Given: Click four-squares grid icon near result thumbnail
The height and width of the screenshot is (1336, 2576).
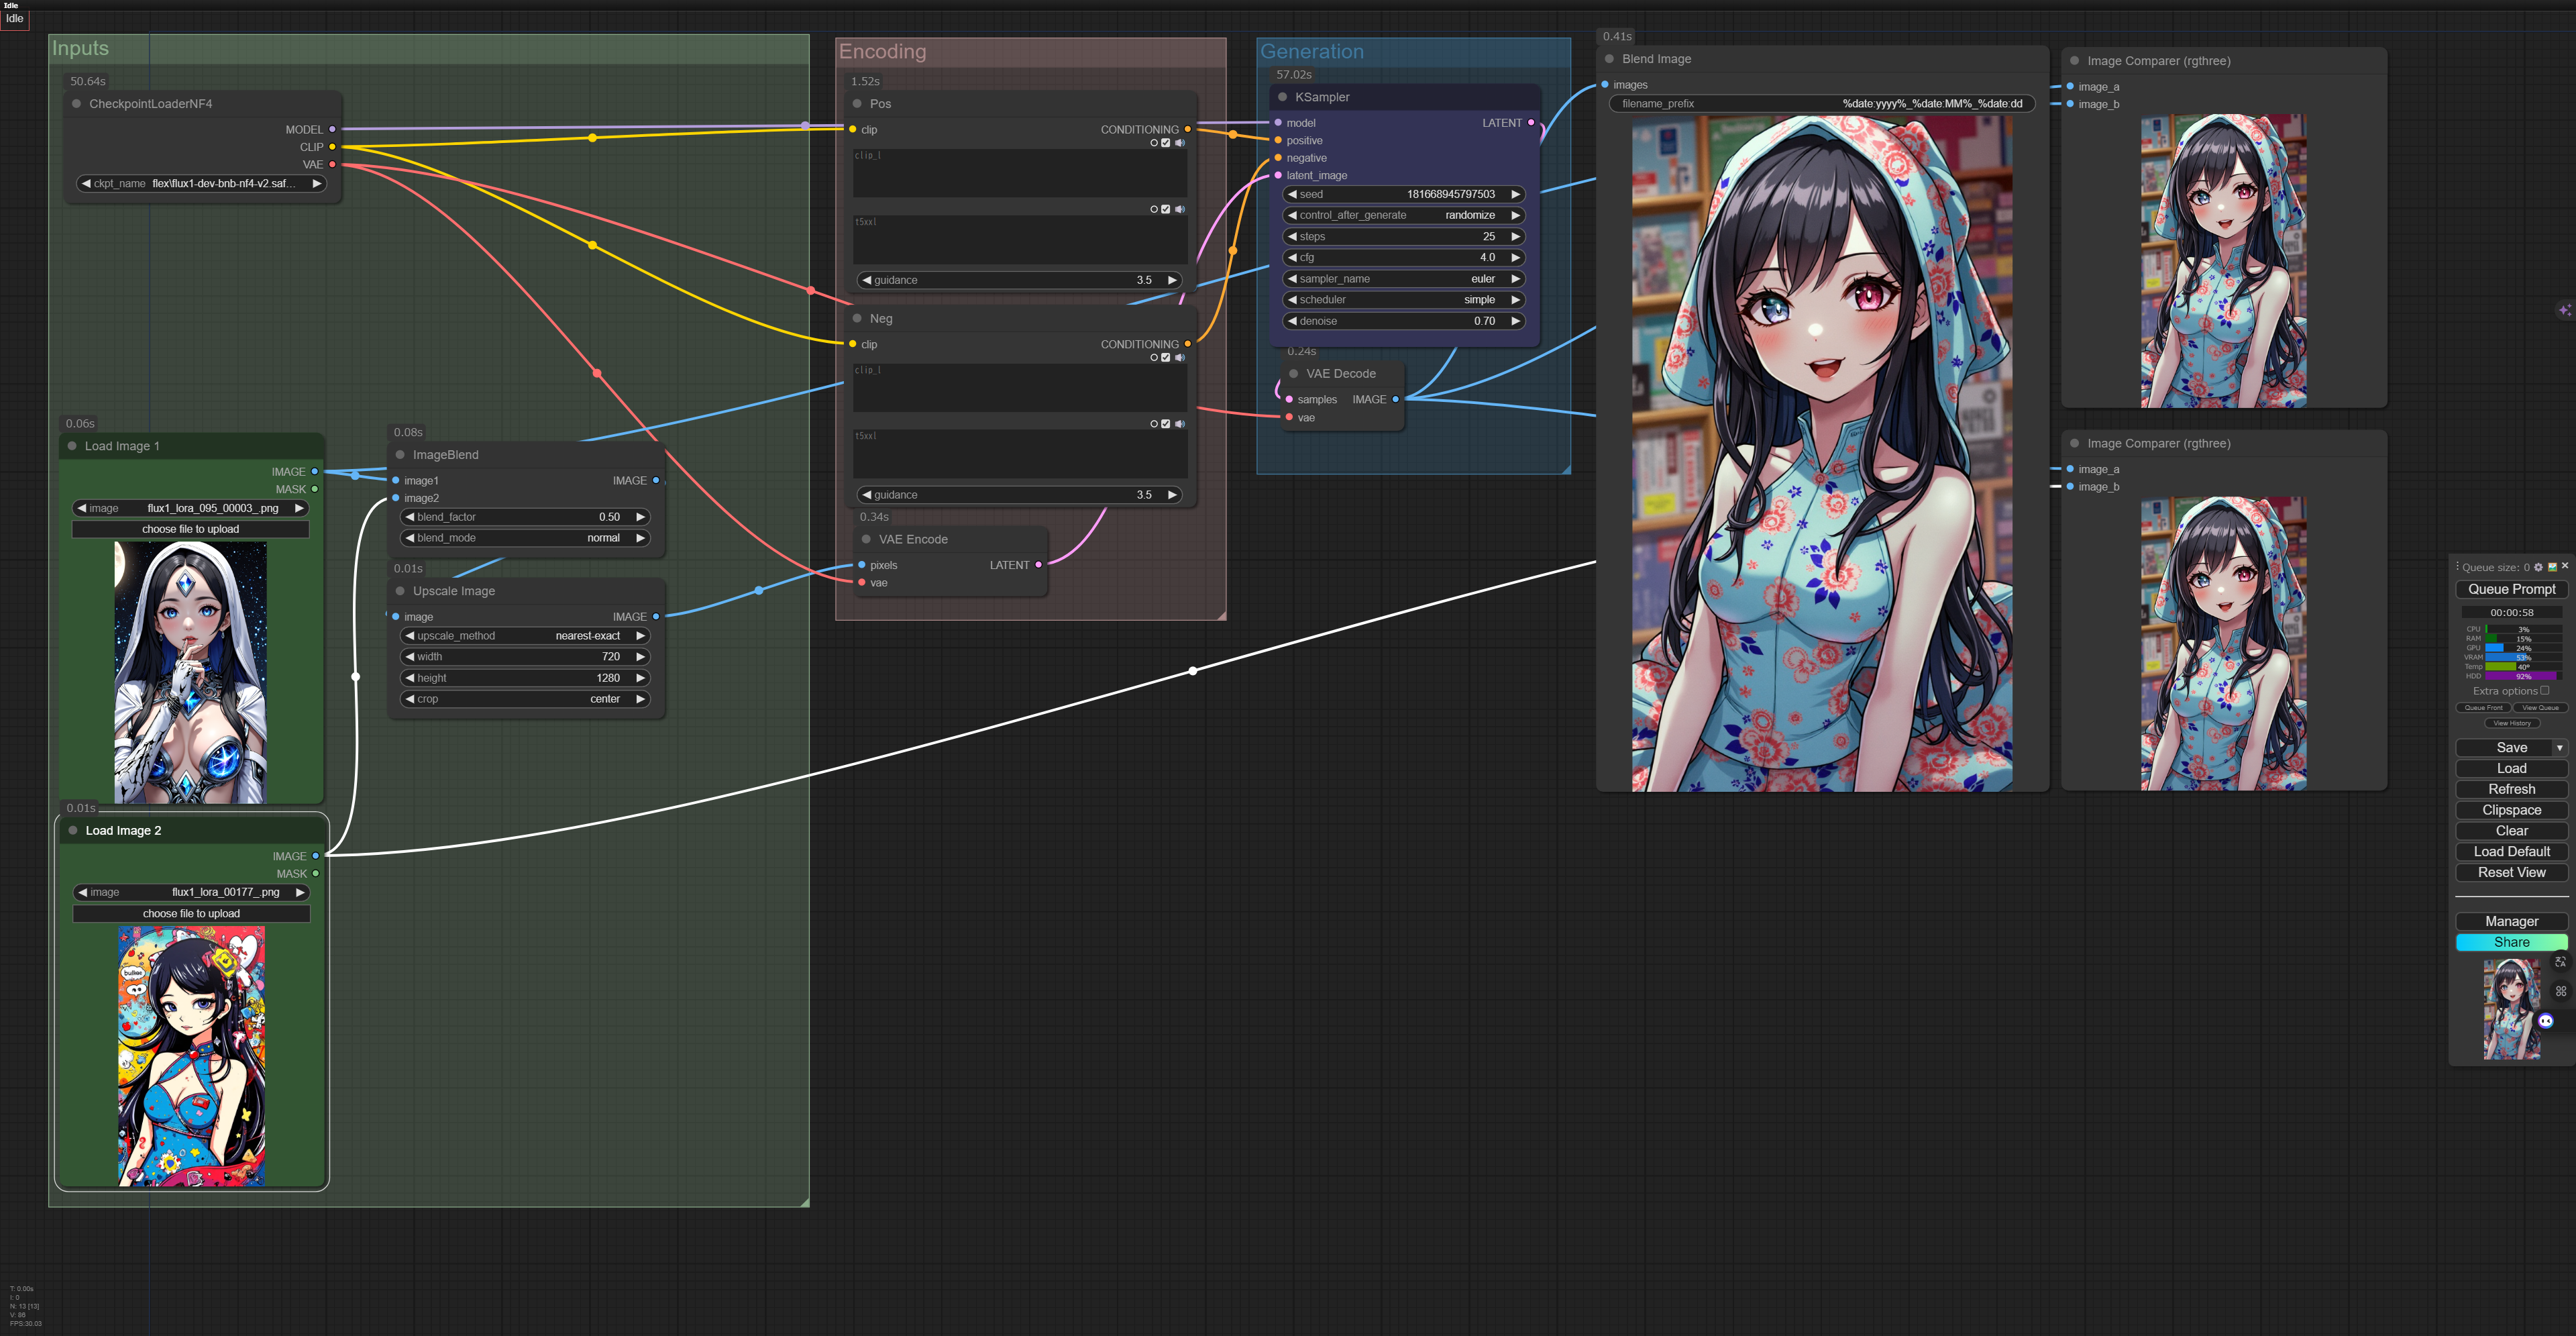Looking at the screenshot, I should click(2560, 991).
